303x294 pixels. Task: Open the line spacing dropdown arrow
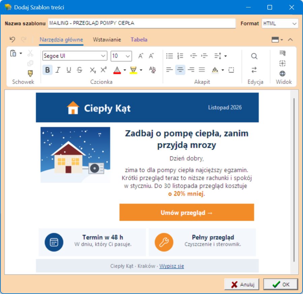226,56
